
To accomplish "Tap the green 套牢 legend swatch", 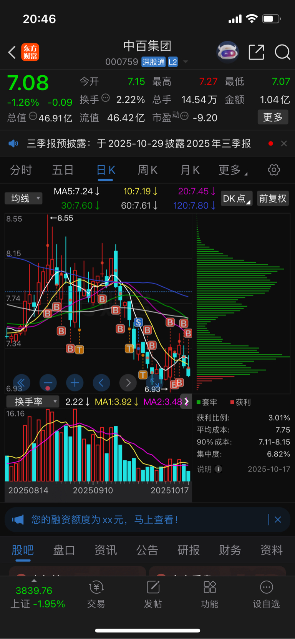I will coord(199,402).
